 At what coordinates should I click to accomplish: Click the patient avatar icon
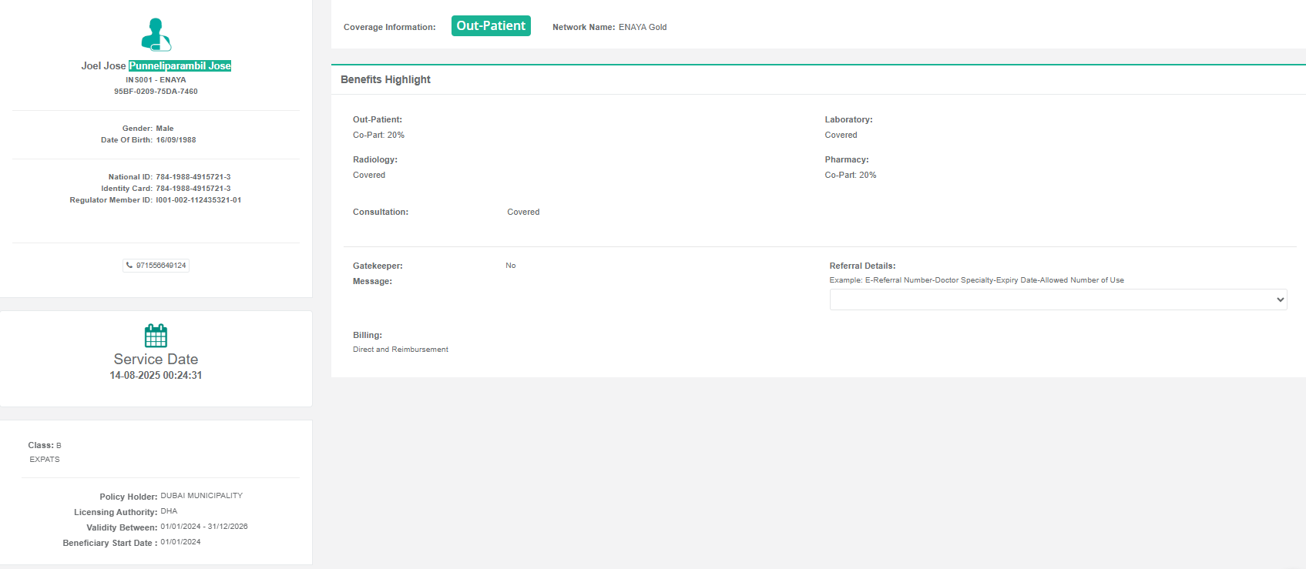(x=156, y=35)
